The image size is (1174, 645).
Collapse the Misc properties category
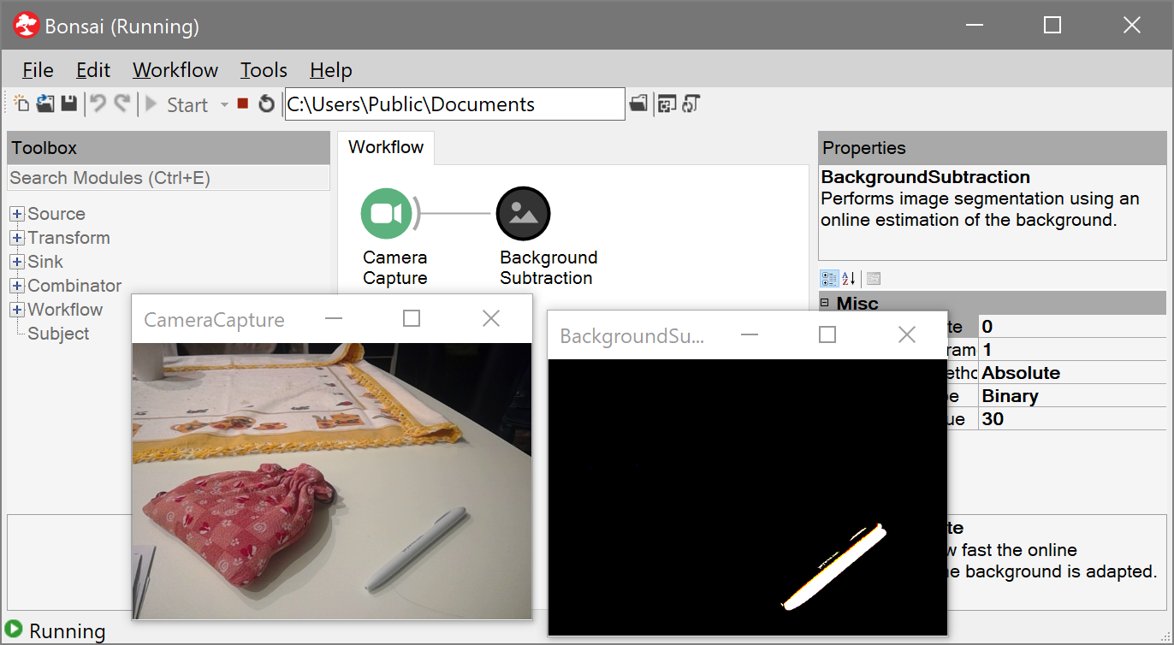tap(825, 303)
